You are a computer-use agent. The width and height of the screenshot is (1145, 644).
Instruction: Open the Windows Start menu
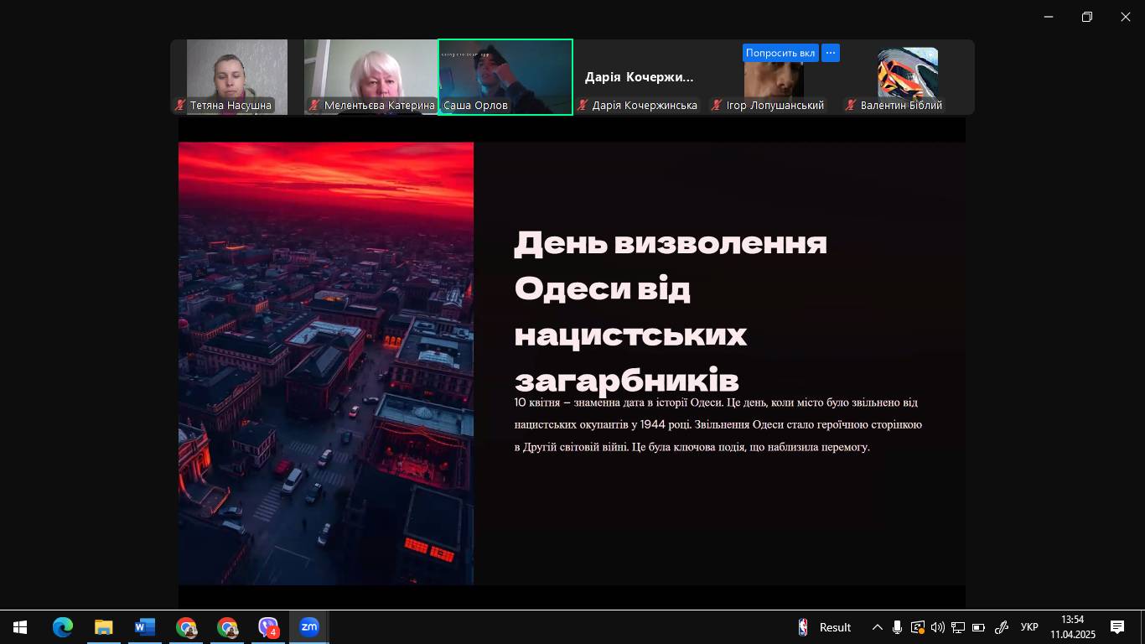click(x=20, y=627)
